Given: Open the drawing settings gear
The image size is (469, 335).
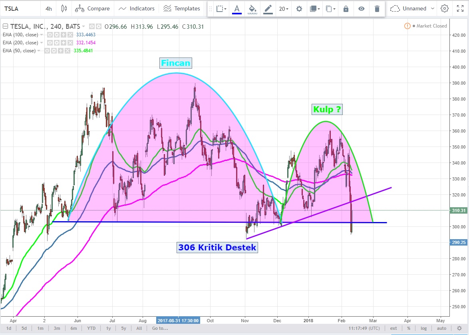Looking at the screenshot, I should coord(299,8).
